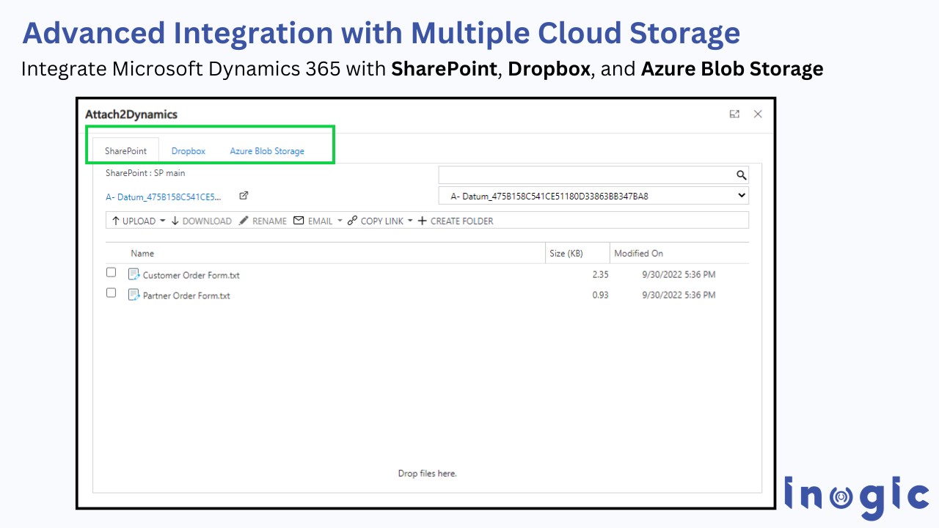The width and height of the screenshot is (939, 528).
Task: Sort by the Size (KB) column header
Action: [x=566, y=254]
